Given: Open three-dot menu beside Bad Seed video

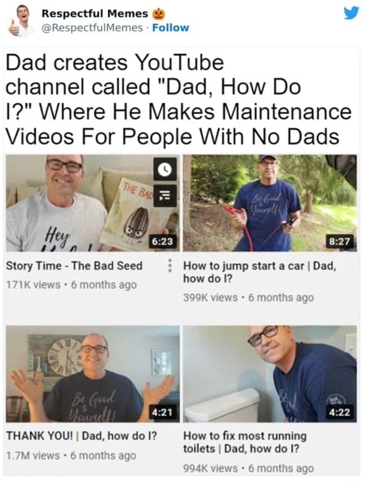Looking at the screenshot, I should [x=169, y=266].
